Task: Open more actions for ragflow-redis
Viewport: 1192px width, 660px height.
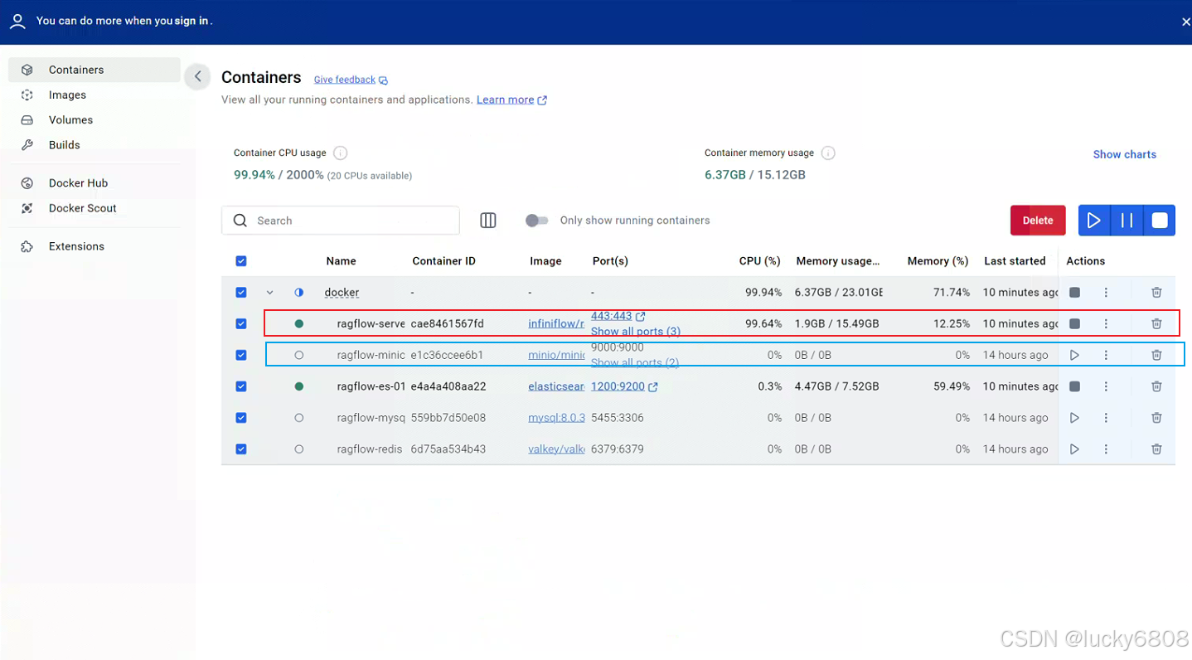Action: coord(1106,449)
